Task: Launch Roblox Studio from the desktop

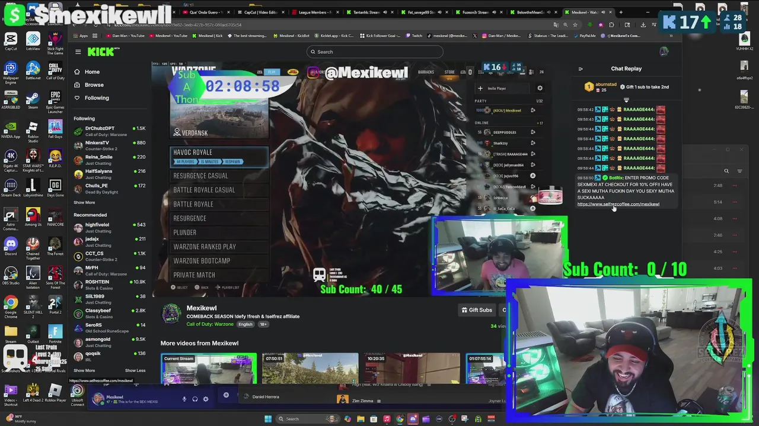Action: 33,131
